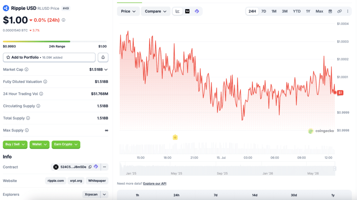Select the 3M time range tab

pos(284,11)
